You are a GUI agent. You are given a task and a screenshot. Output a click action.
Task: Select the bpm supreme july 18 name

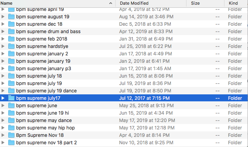coord(39,76)
